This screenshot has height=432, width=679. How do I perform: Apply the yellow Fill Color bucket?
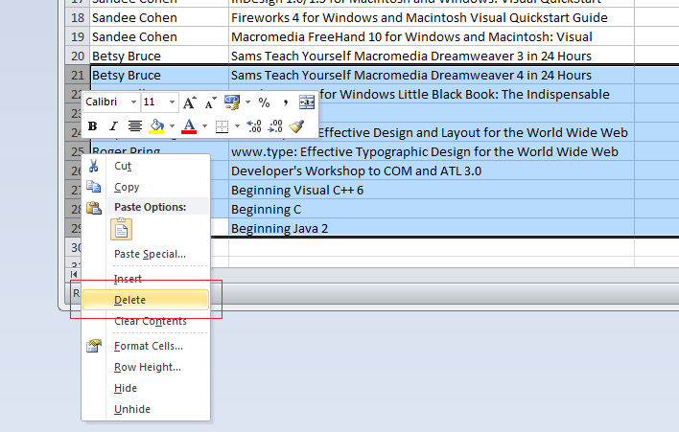(x=156, y=125)
